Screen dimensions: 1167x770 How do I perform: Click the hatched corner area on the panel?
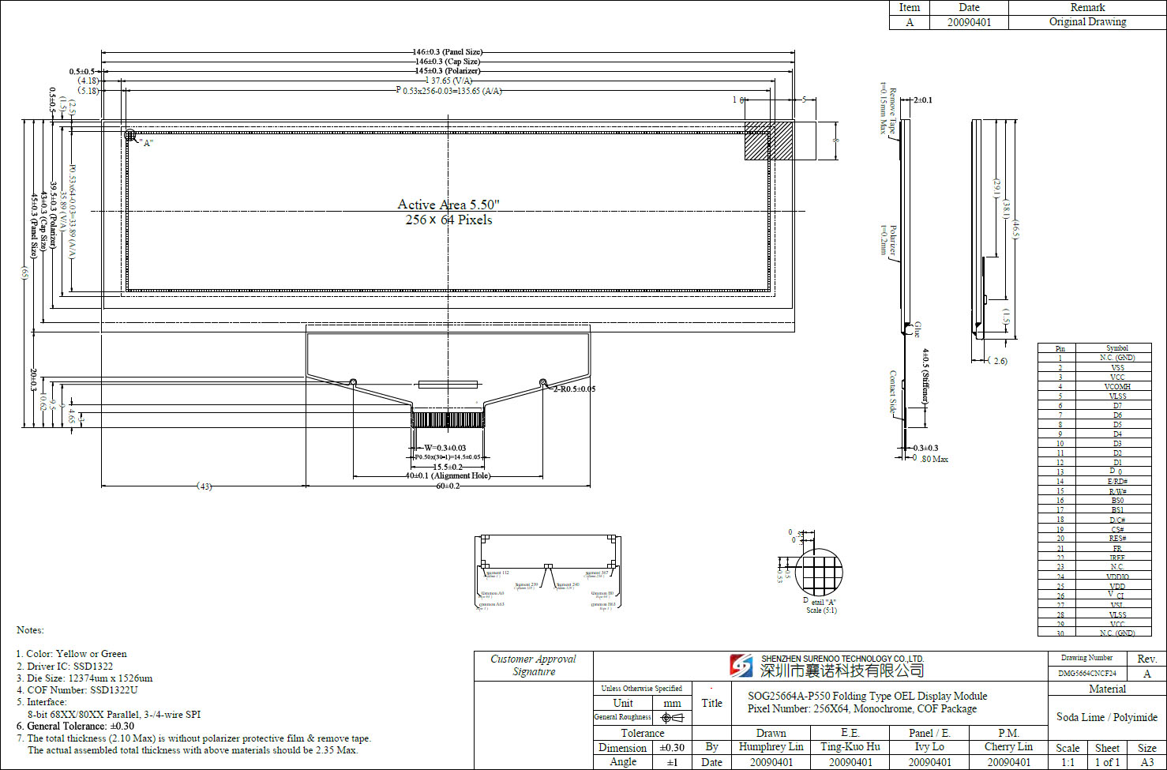click(769, 141)
